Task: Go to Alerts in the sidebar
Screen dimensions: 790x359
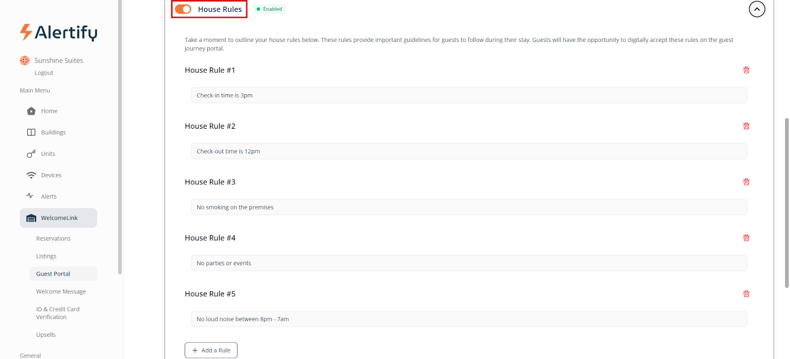Action: tap(48, 196)
